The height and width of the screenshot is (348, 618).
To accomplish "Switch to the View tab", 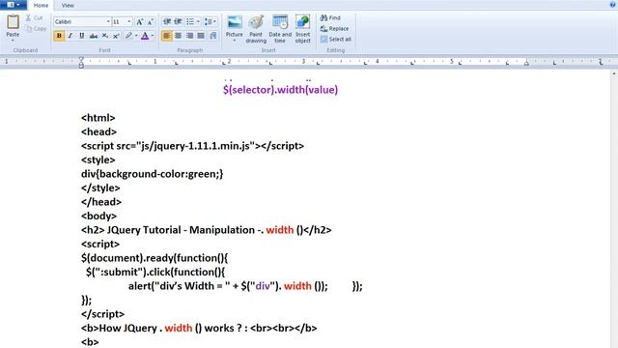I will pos(68,6).
